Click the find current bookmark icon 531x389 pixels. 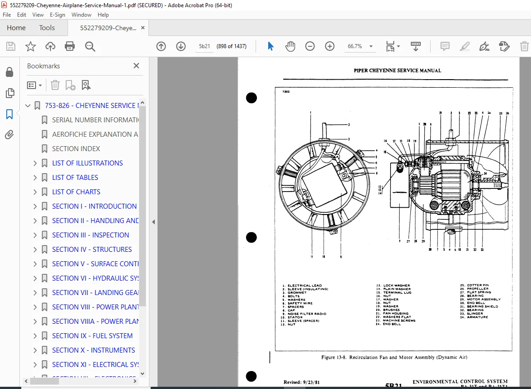pyautogui.click(x=86, y=85)
